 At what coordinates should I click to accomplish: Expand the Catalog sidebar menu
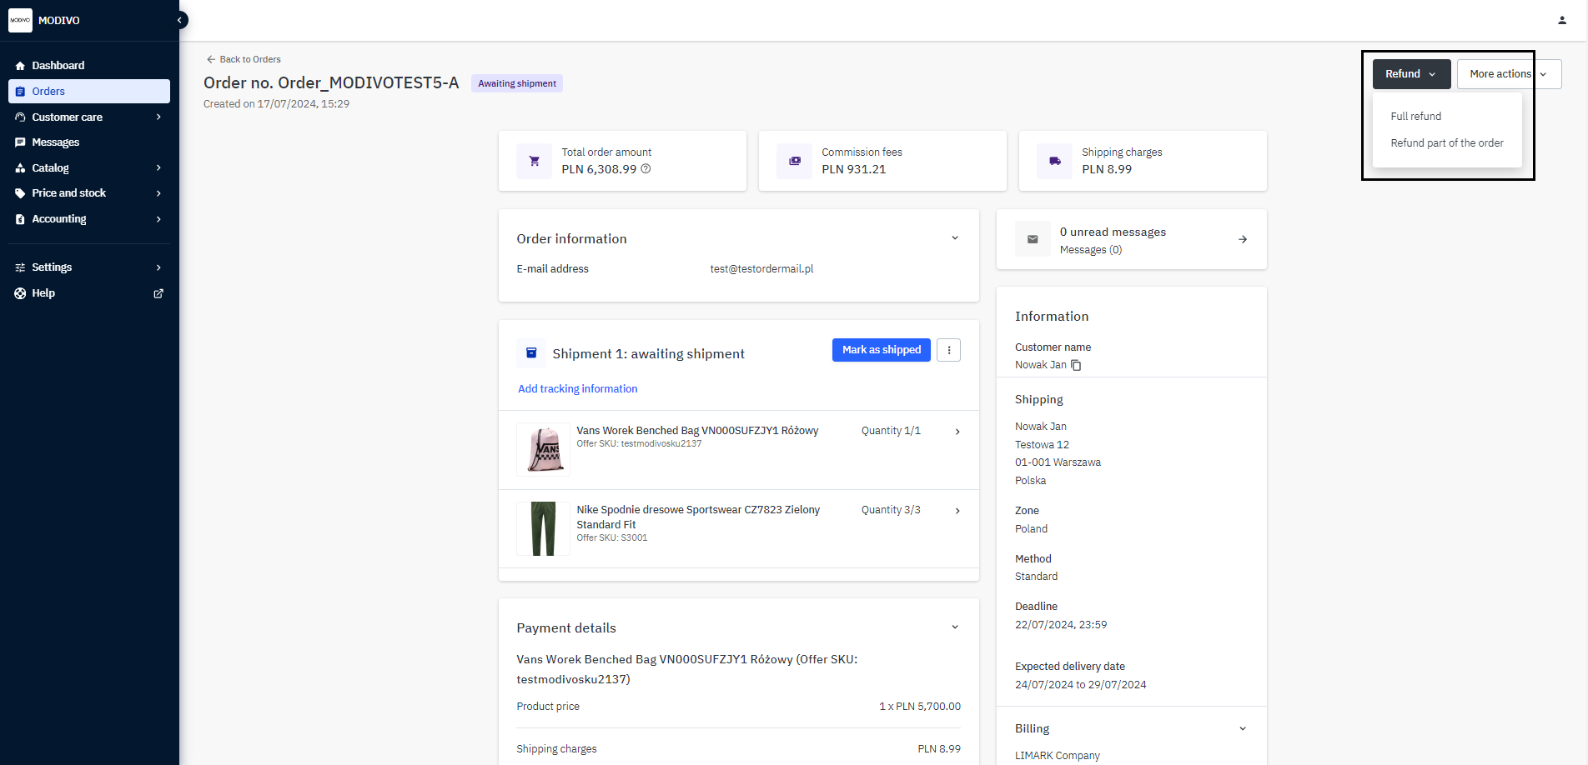point(158,168)
